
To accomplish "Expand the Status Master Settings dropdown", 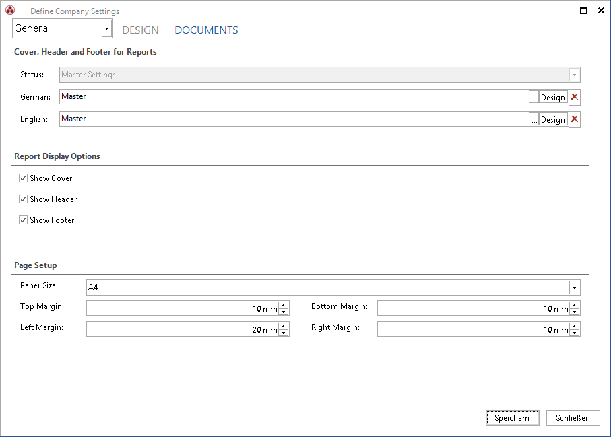I will click(574, 75).
